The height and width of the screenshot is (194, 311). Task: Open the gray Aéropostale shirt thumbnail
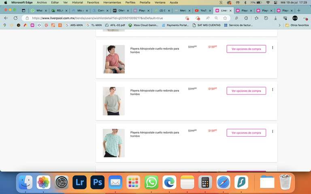tap(114, 101)
